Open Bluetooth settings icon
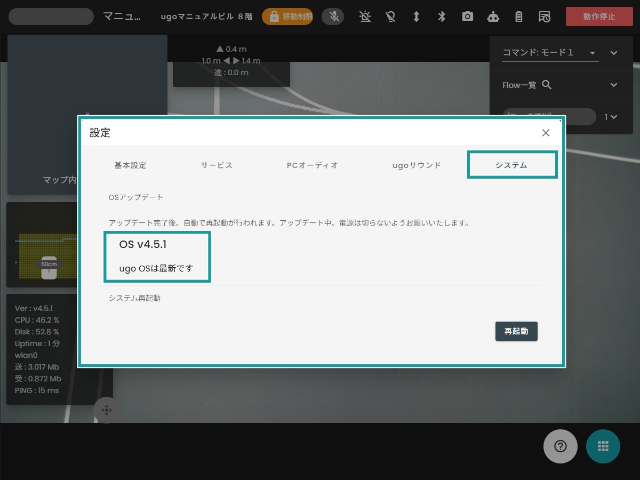This screenshot has height=480, width=640. pos(442,17)
